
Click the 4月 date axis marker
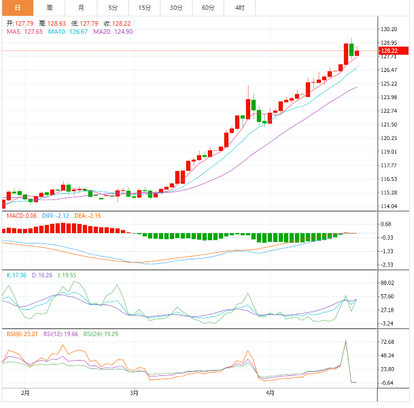pyautogui.click(x=270, y=392)
